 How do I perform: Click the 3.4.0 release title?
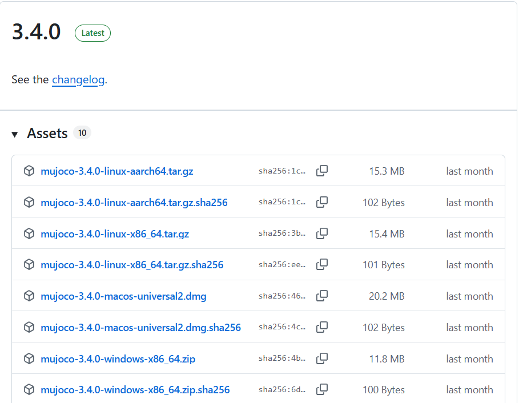coord(37,32)
